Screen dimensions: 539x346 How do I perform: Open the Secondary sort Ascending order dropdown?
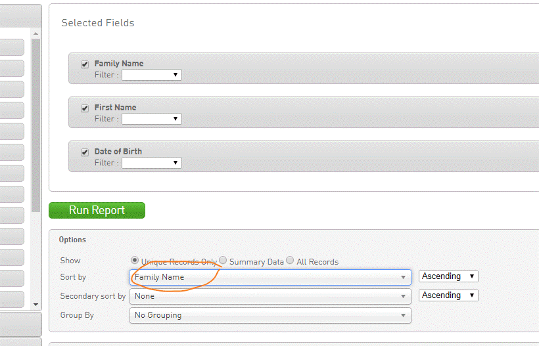[448, 295]
